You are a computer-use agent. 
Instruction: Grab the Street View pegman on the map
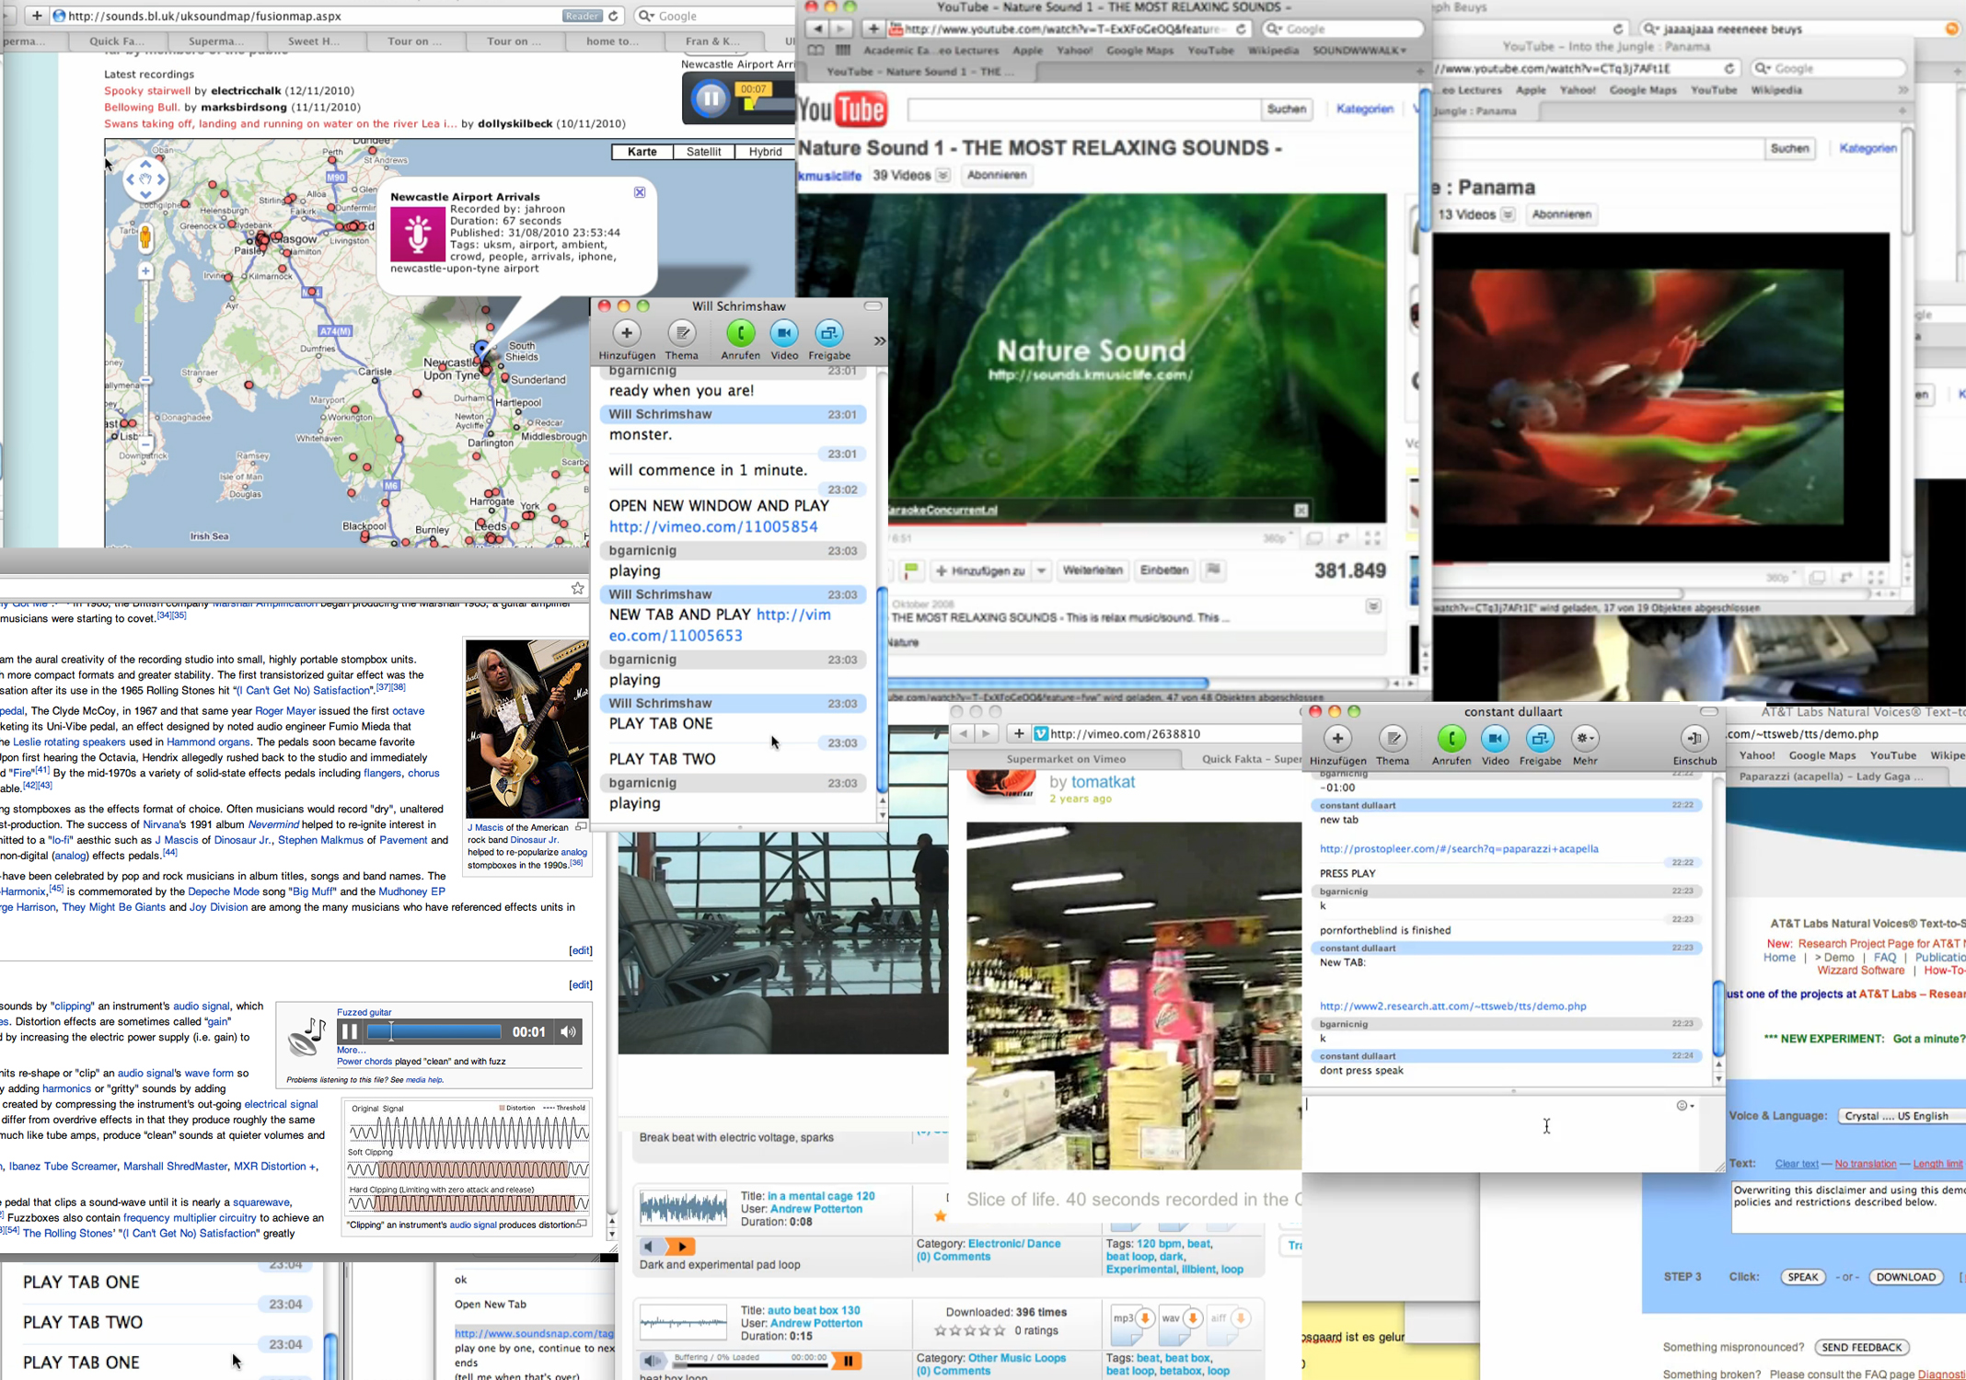pos(145,237)
